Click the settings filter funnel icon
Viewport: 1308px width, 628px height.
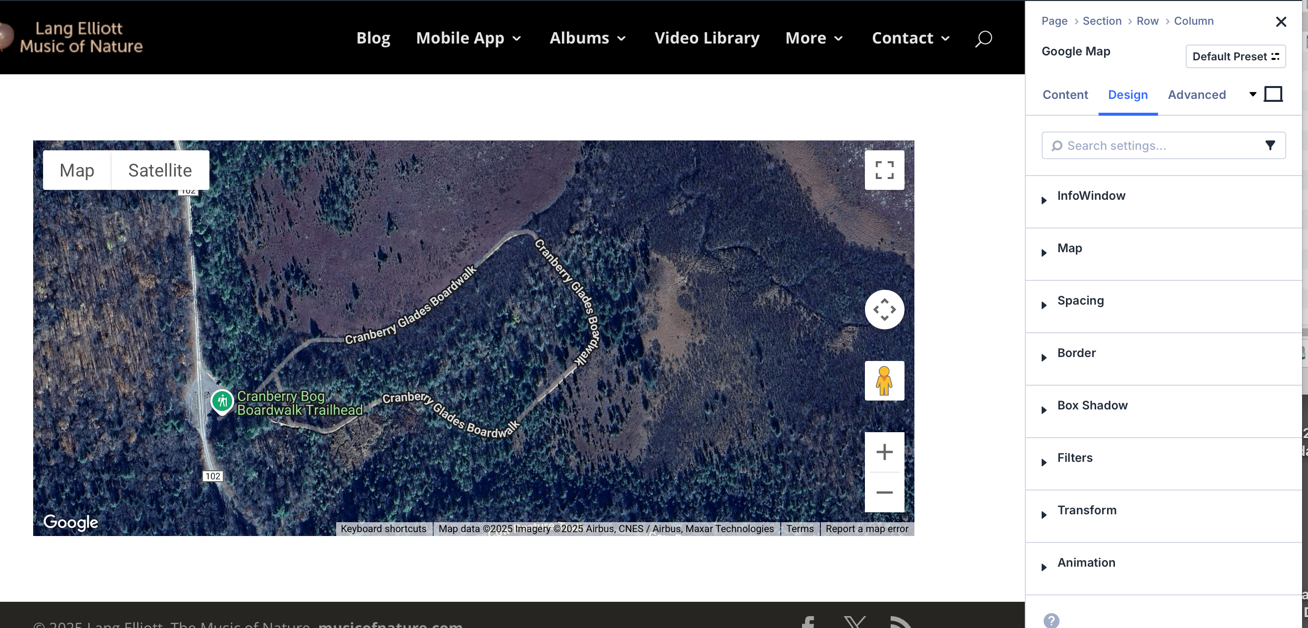click(x=1270, y=145)
